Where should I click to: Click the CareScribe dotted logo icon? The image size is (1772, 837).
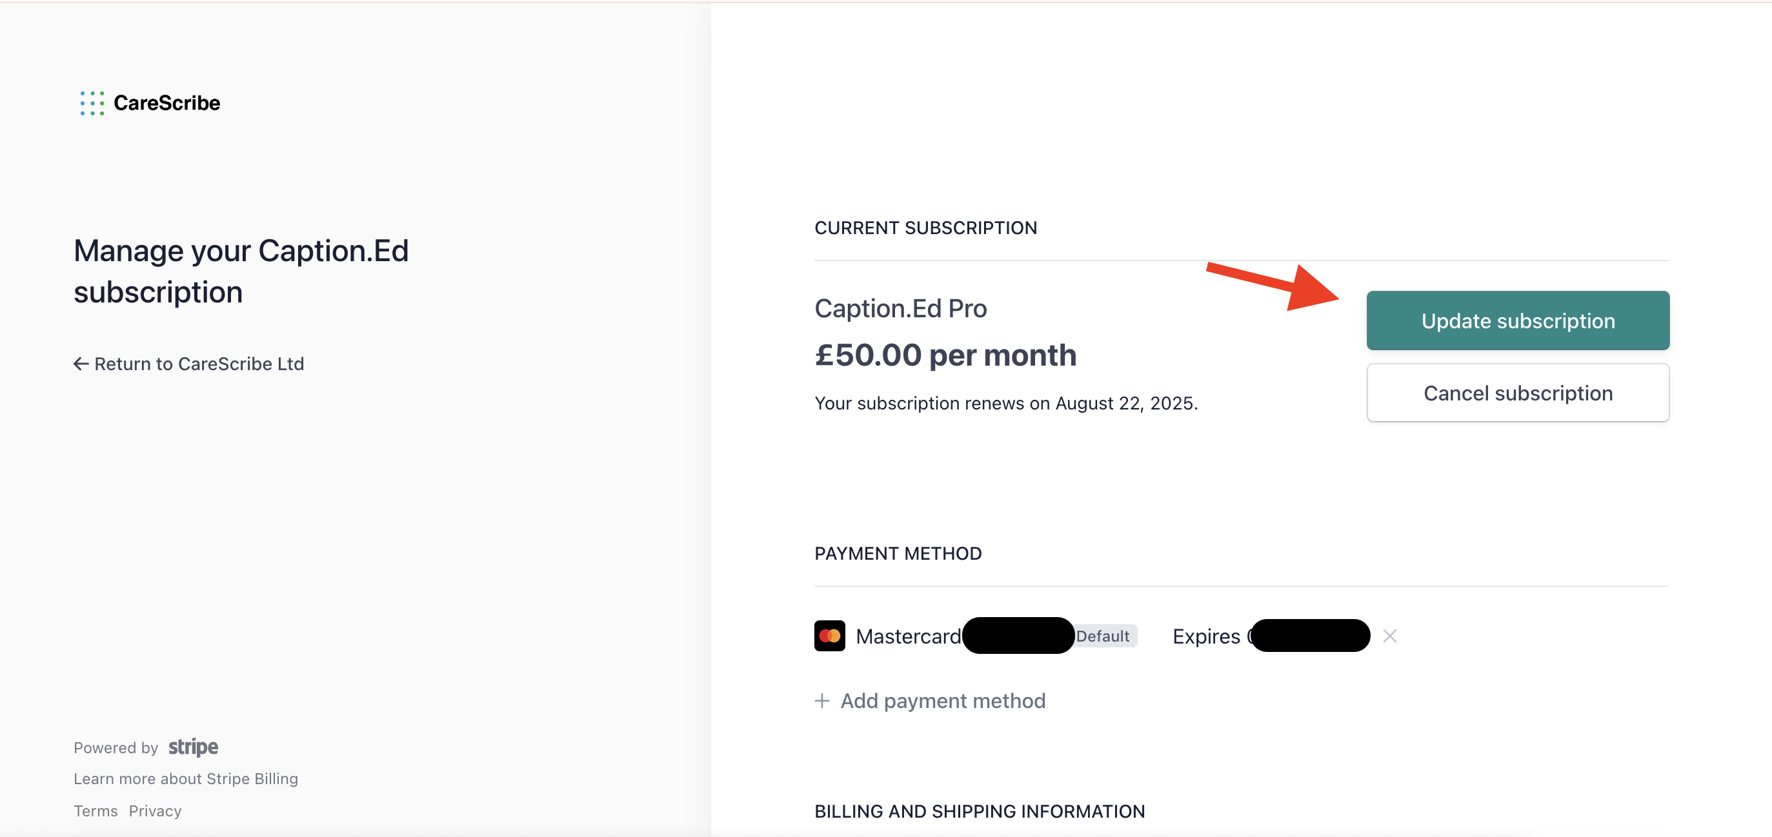click(92, 103)
